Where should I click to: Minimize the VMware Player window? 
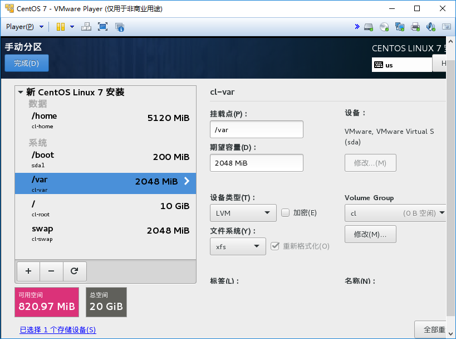click(x=392, y=8)
